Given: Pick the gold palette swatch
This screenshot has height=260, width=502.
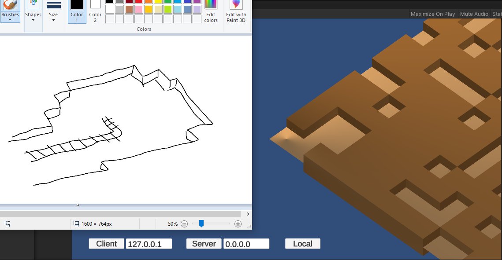Looking at the screenshot, I should point(149,9).
